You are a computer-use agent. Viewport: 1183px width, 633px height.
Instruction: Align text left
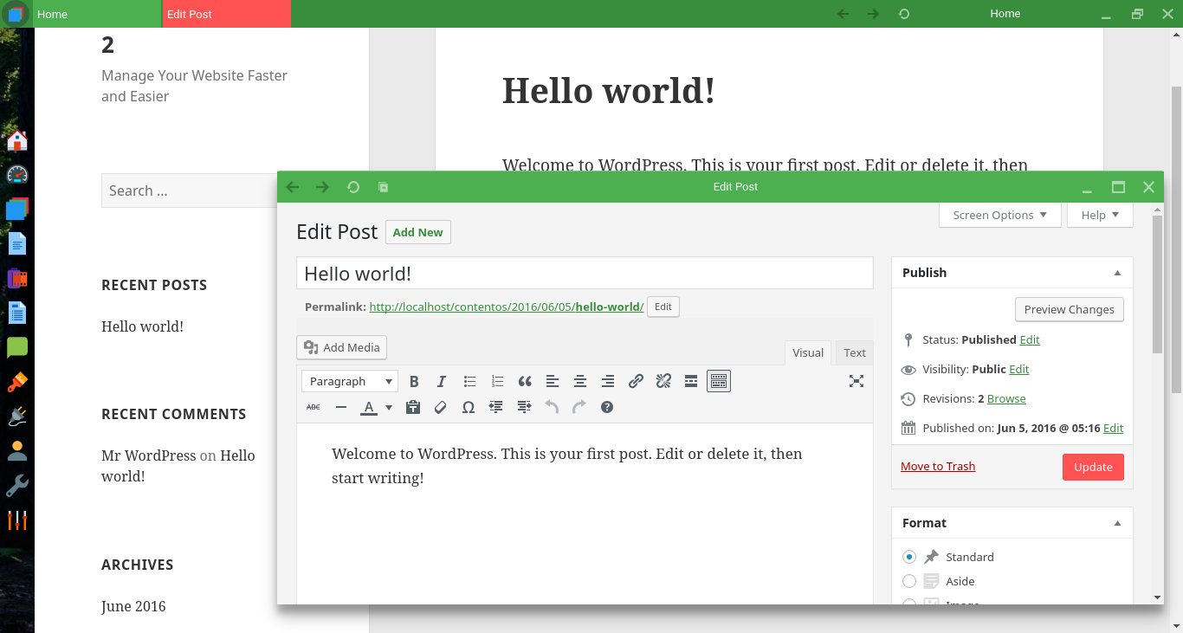553,381
